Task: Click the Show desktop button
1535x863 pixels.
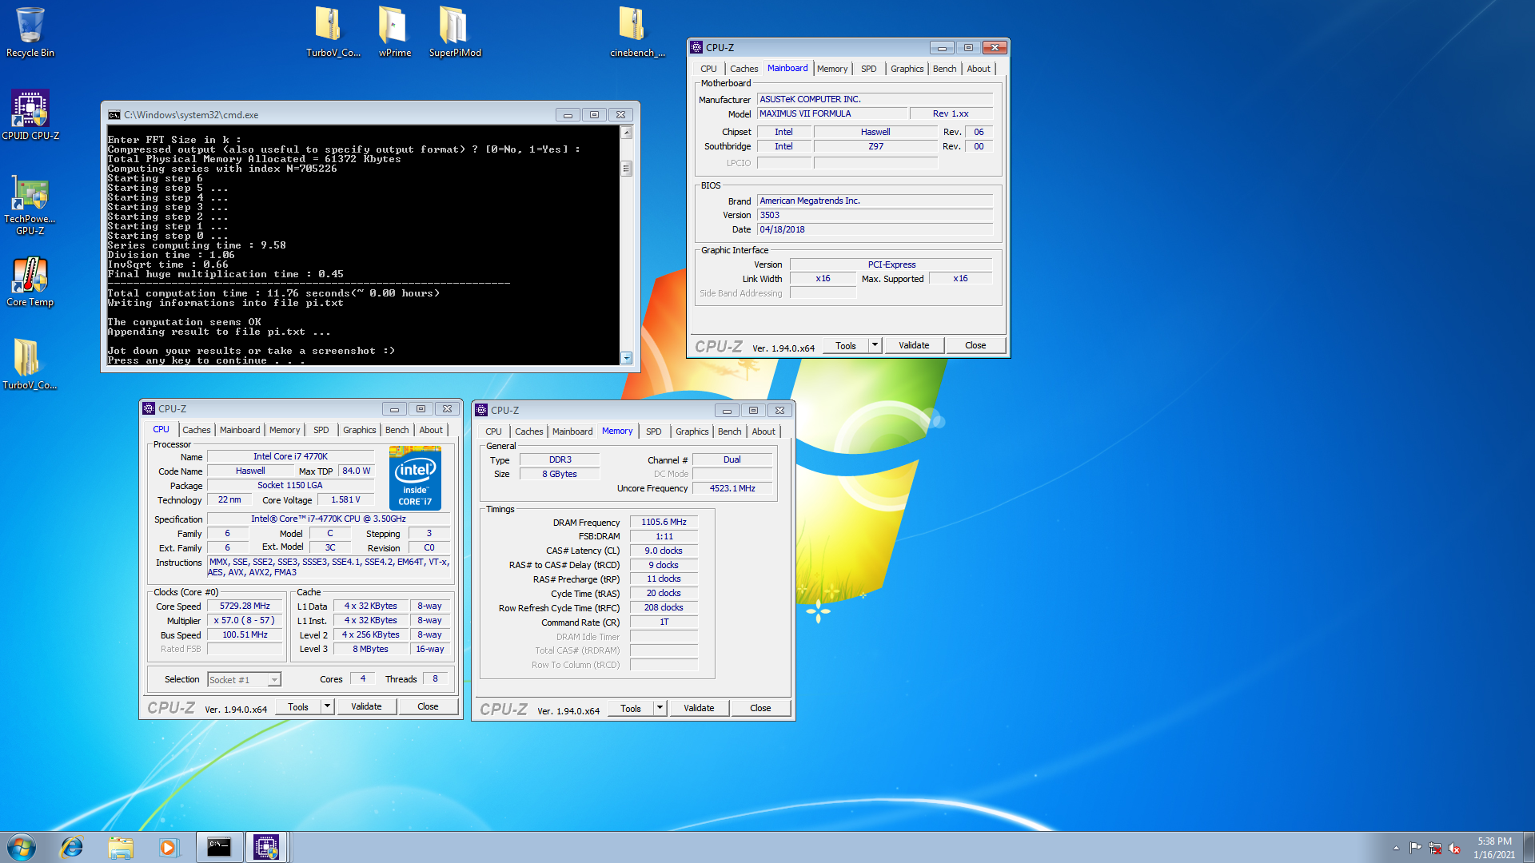Action: (1529, 847)
